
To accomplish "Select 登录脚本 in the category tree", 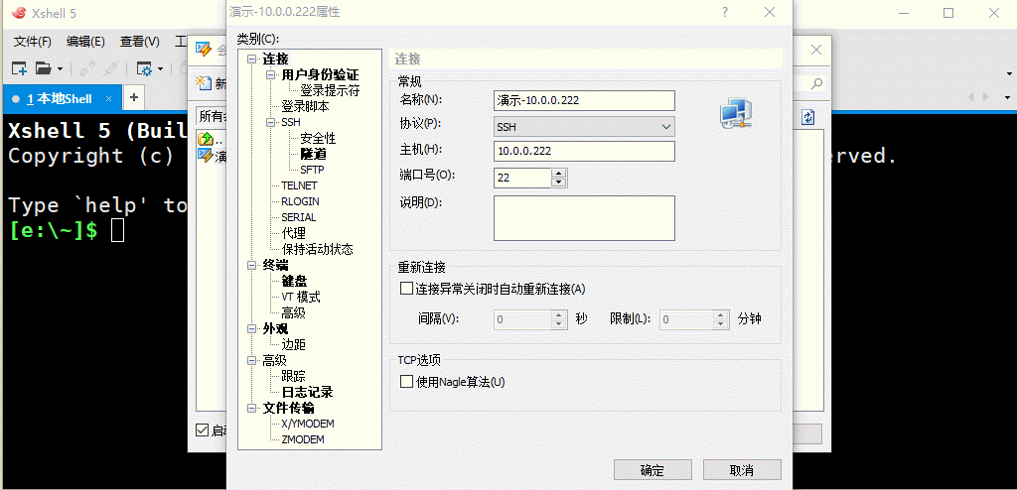I will (x=305, y=106).
